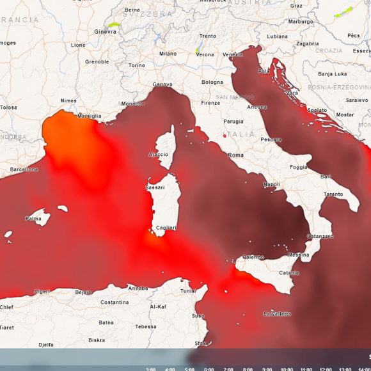Select the 9:00 hour on the timeline

coord(267,369)
